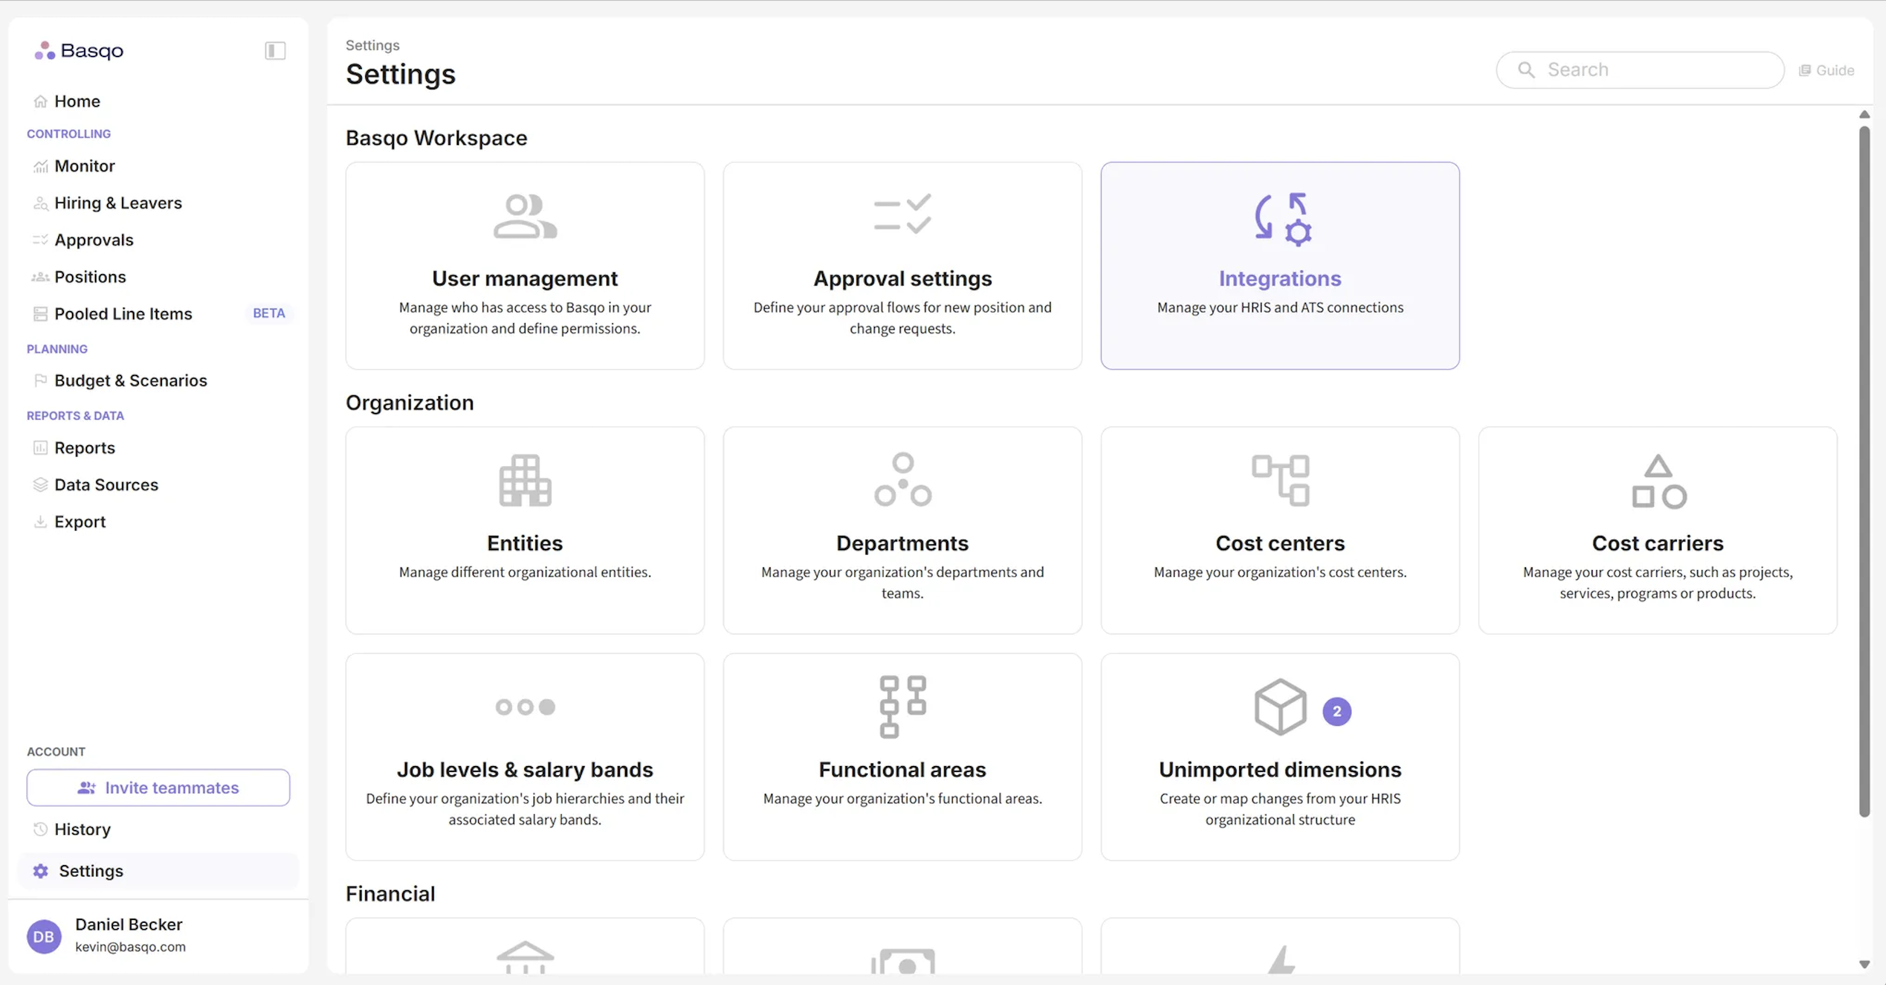Collapse the sidebar panel icon
The height and width of the screenshot is (985, 1886).
(x=275, y=51)
